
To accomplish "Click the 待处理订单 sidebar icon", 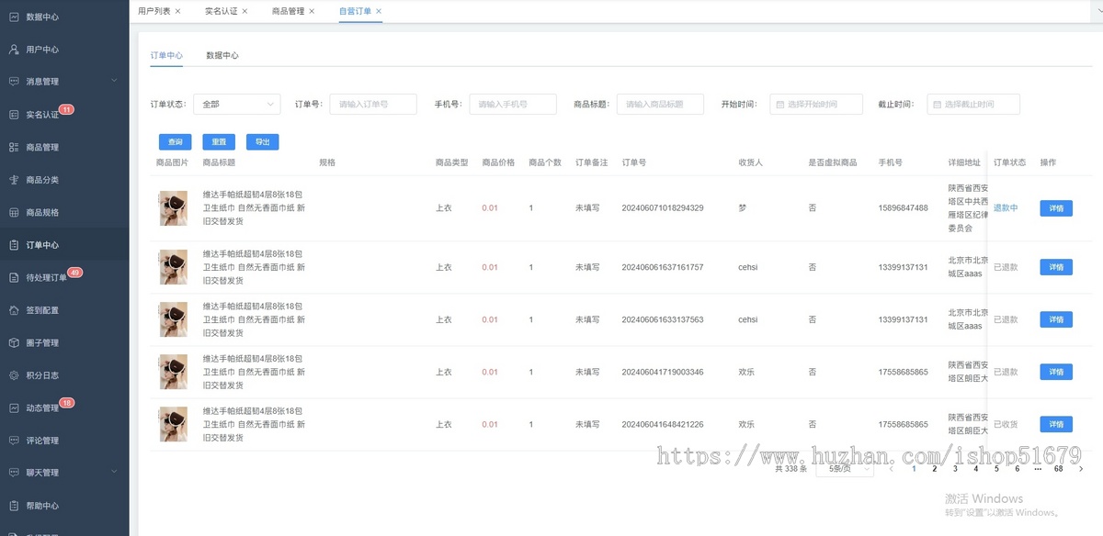I will pos(14,277).
